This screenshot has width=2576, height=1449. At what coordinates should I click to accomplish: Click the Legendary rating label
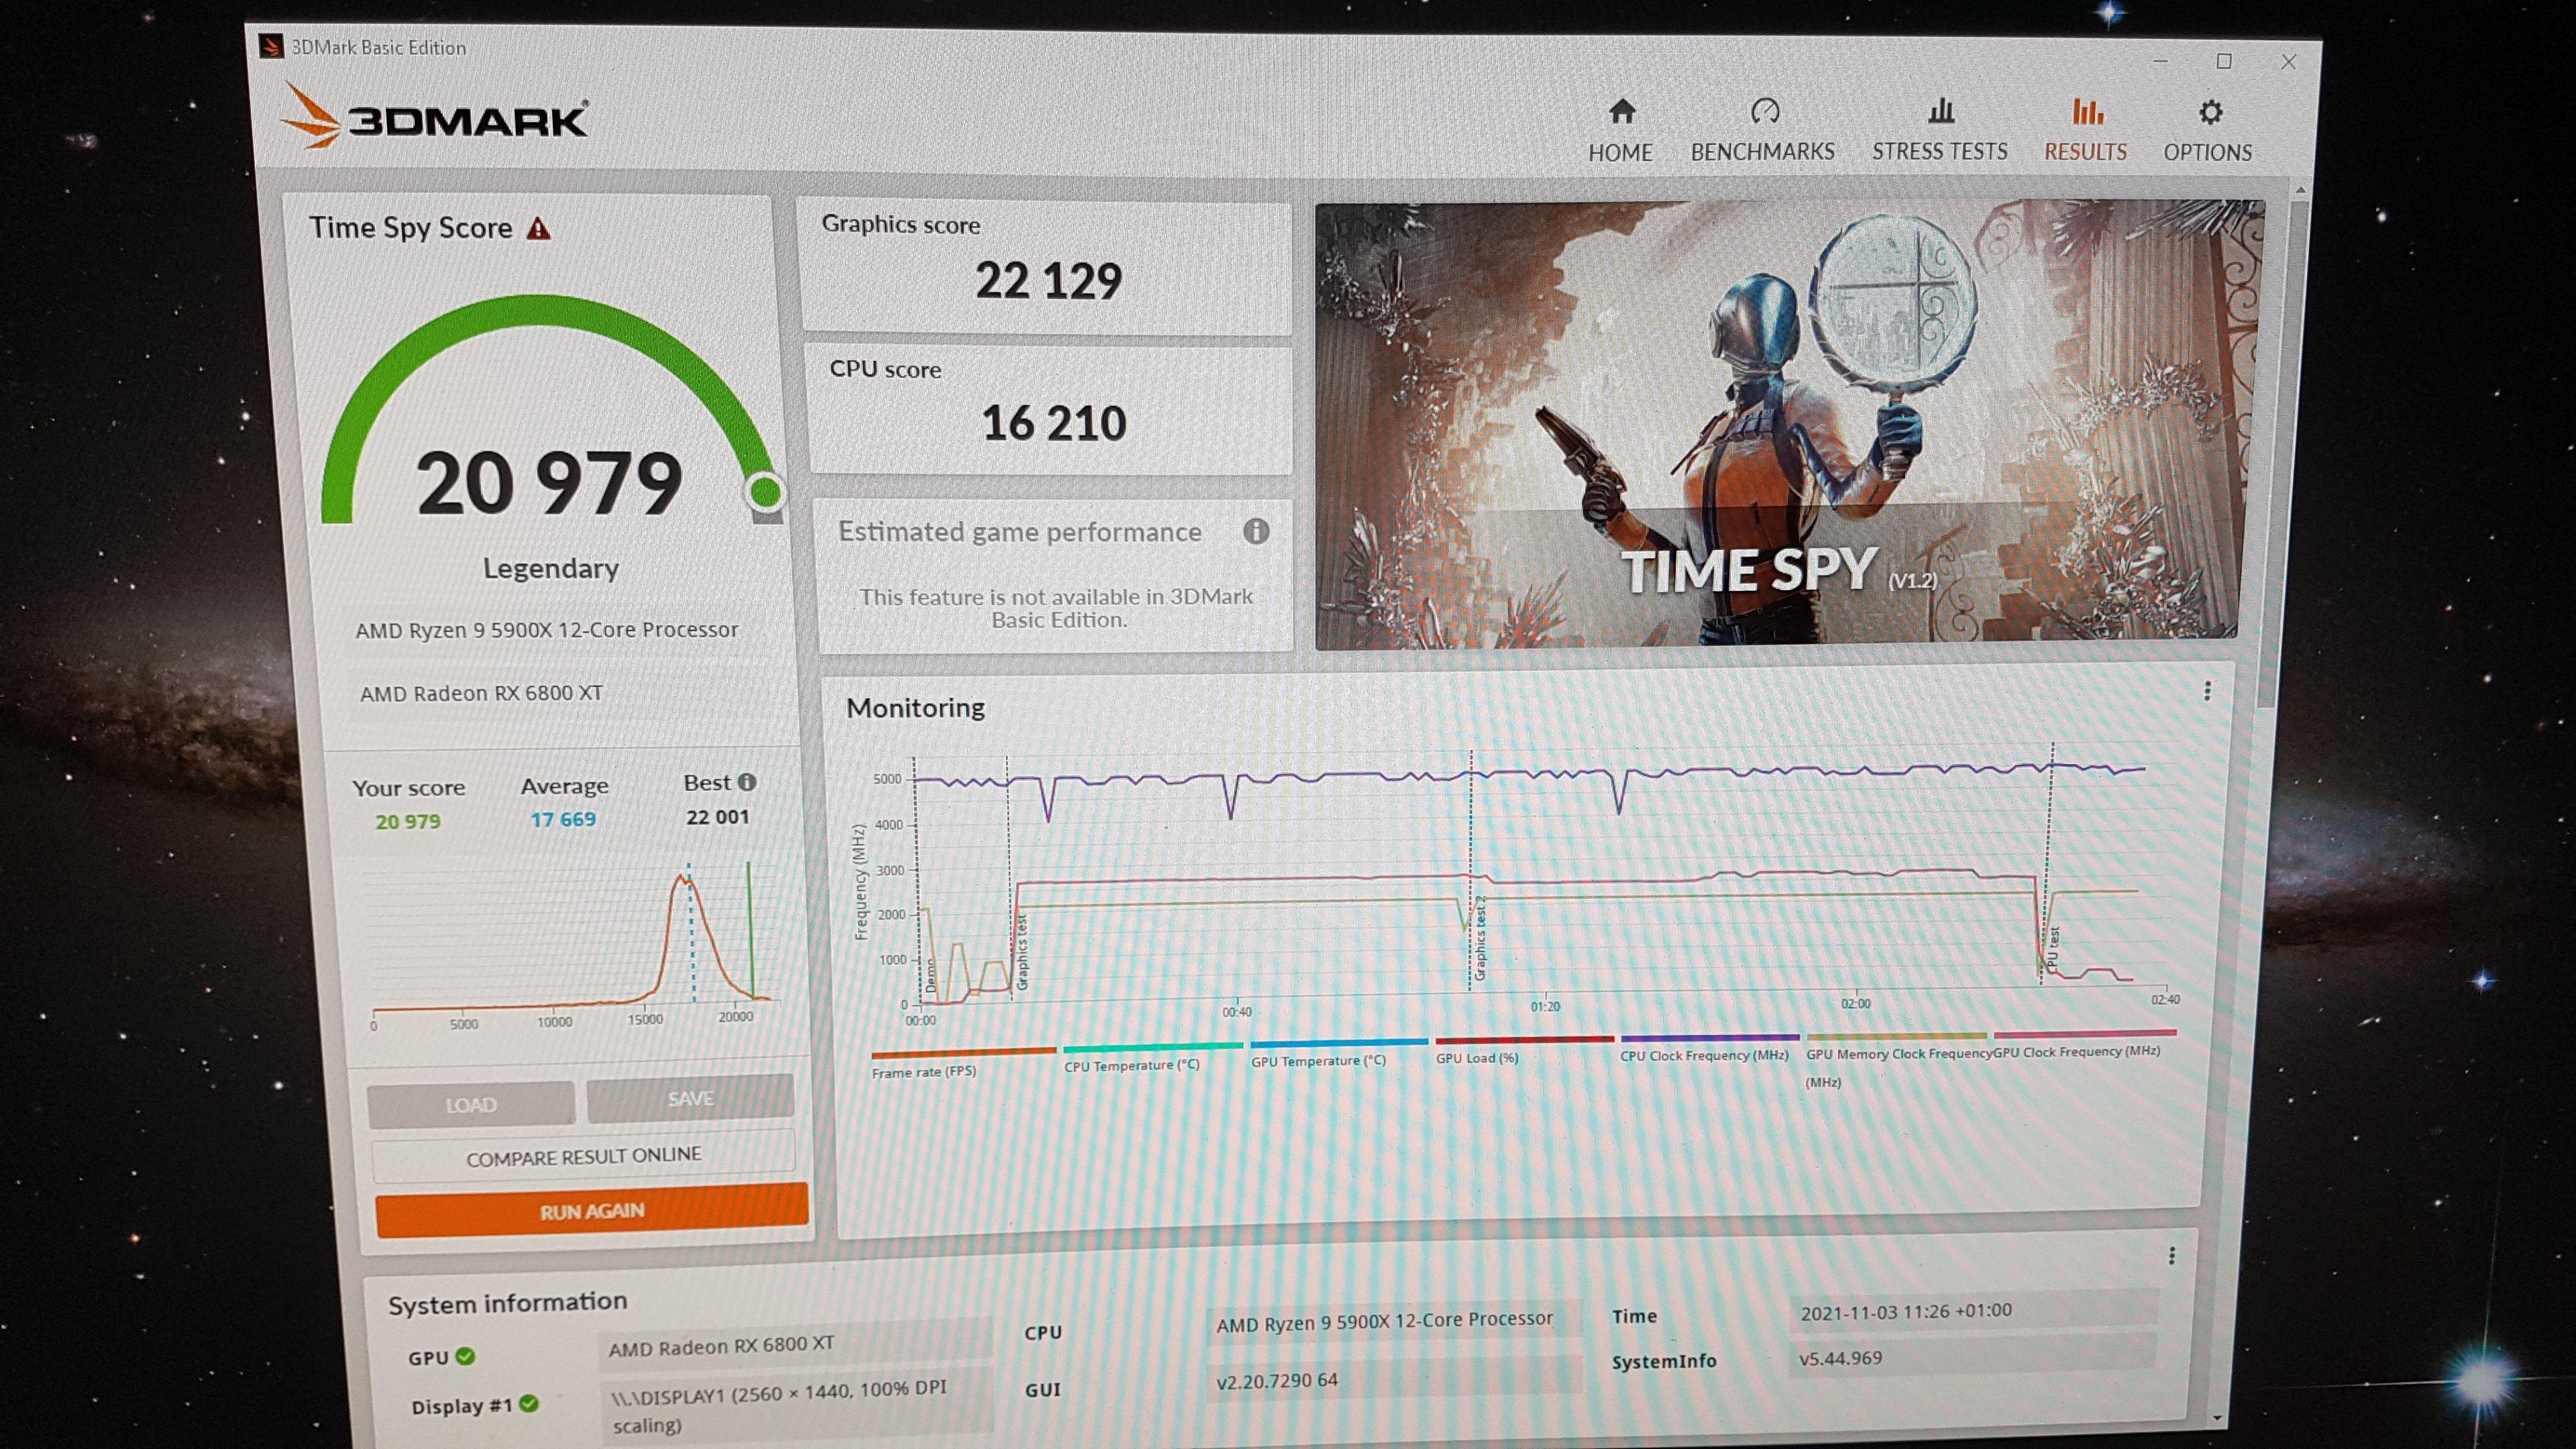(550, 568)
